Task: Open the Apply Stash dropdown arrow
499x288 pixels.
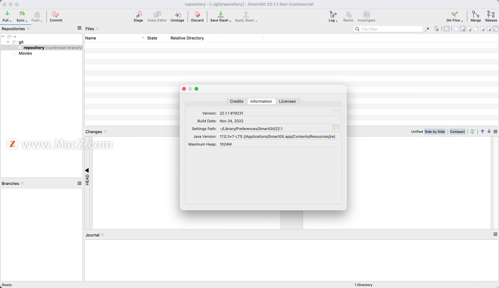Action: [x=256, y=21]
